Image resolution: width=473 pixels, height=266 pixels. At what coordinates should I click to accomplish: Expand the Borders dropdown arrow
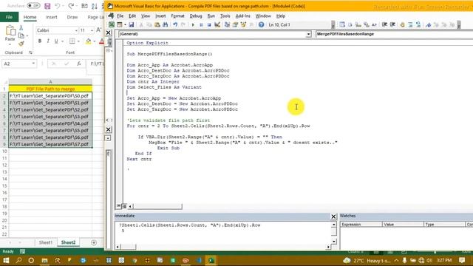pyautogui.click(x=78, y=41)
